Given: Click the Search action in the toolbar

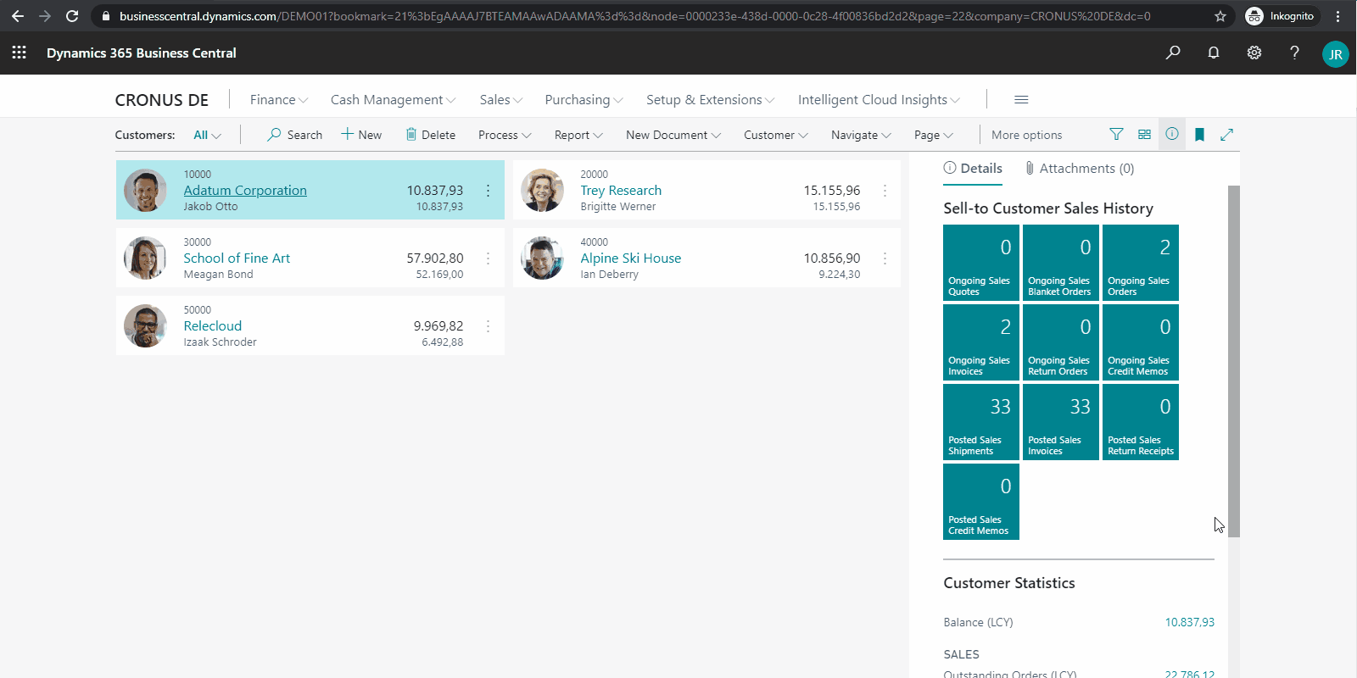Looking at the screenshot, I should coord(295,135).
